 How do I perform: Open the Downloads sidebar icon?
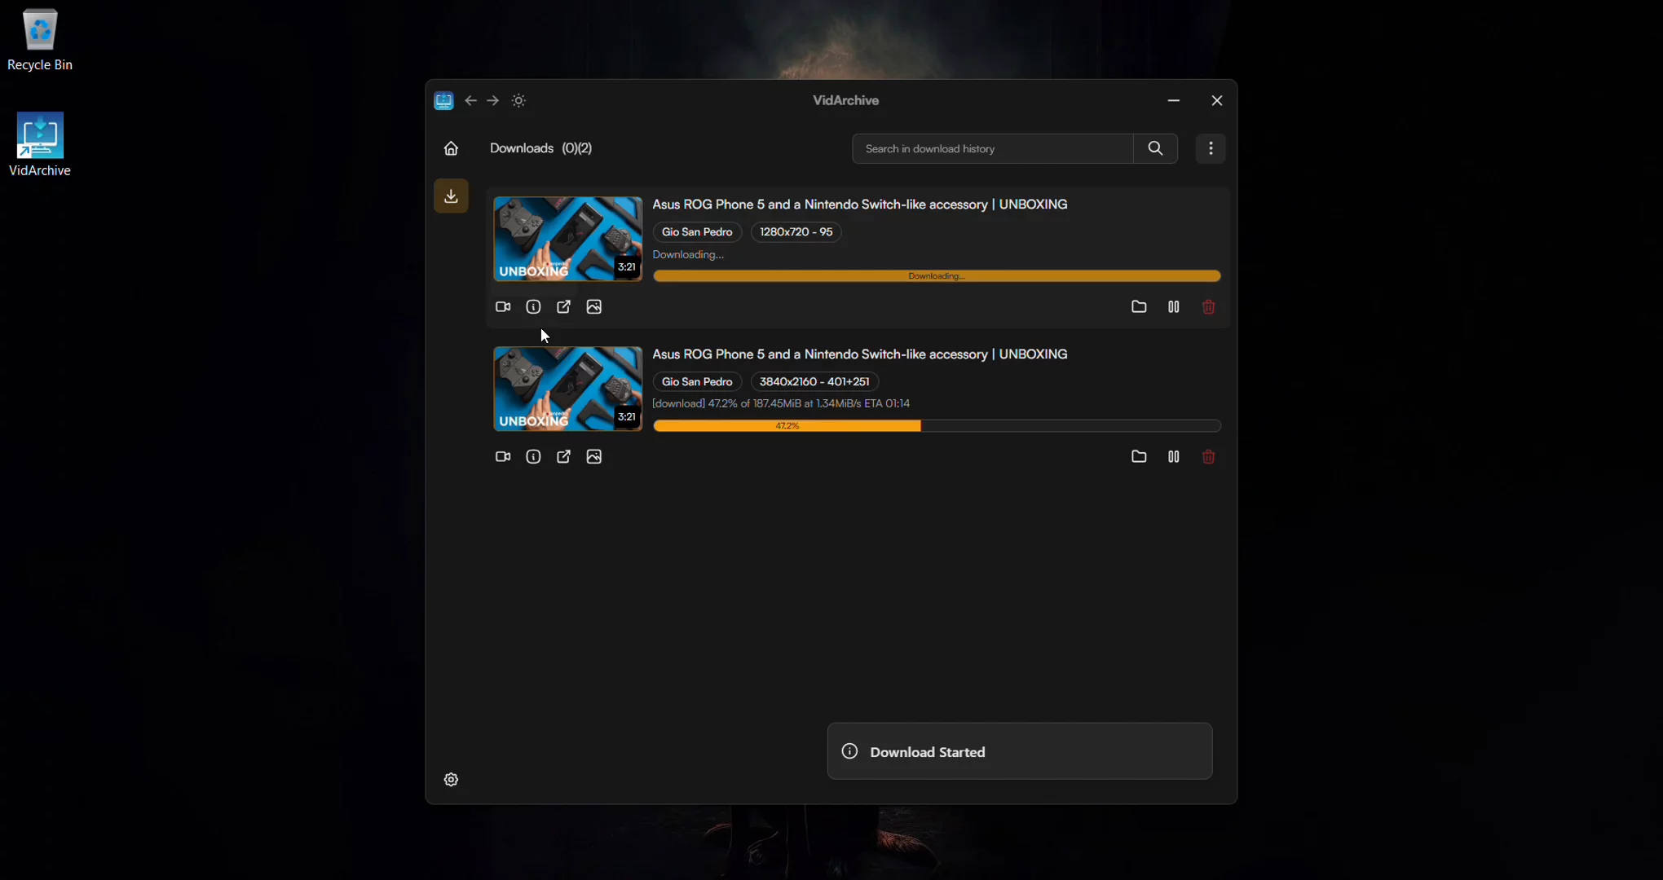click(x=451, y=196)
